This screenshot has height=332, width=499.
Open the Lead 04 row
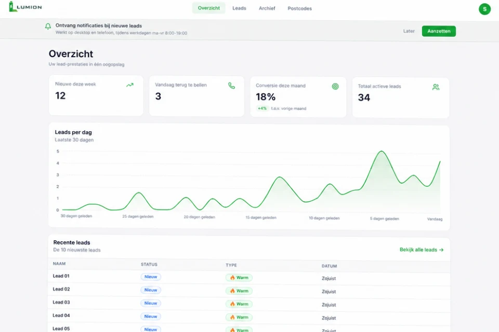249,317
